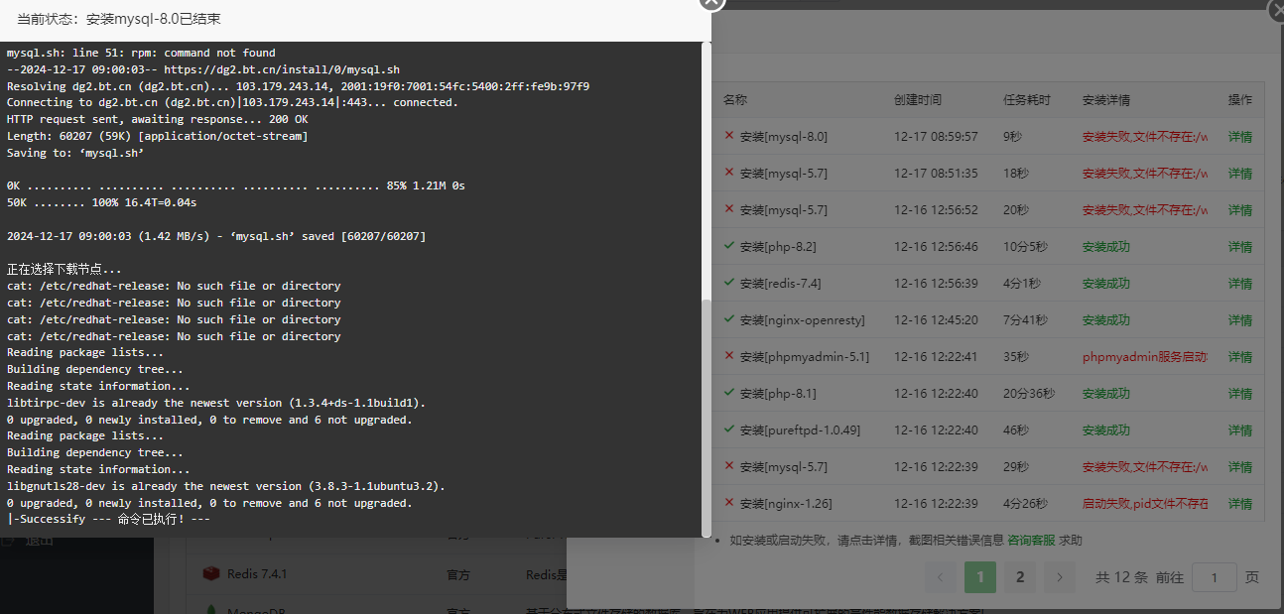Click the Successify 命令已执行 log line

108,520
